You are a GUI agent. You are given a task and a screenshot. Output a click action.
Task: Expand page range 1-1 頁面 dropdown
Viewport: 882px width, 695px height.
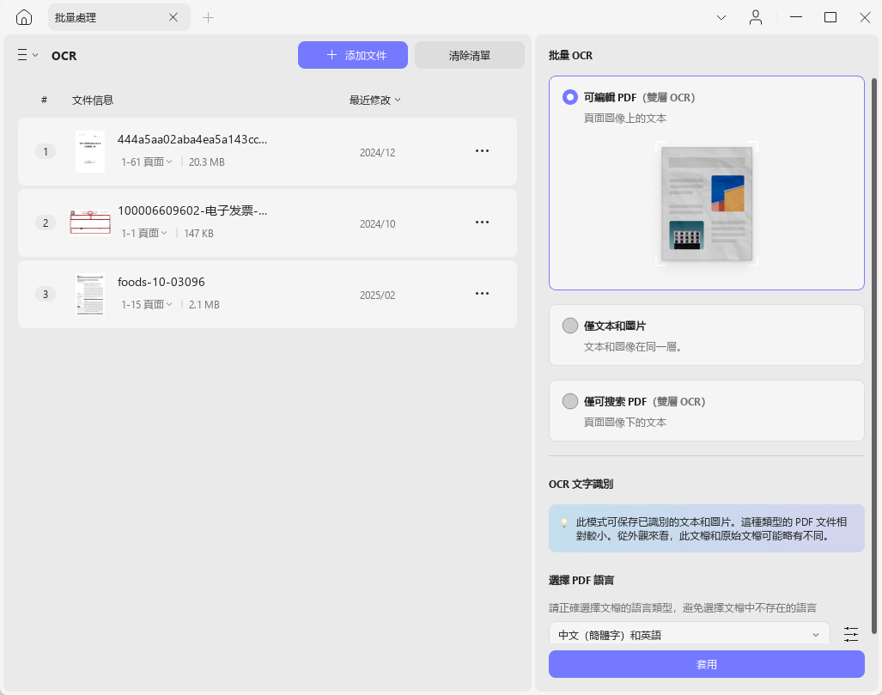pyautogui.click(x=144, y=233)
